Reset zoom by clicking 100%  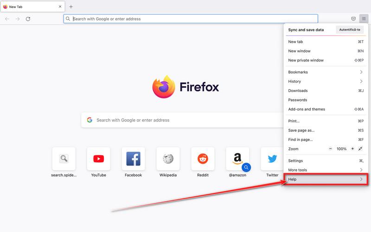[341, 149]
